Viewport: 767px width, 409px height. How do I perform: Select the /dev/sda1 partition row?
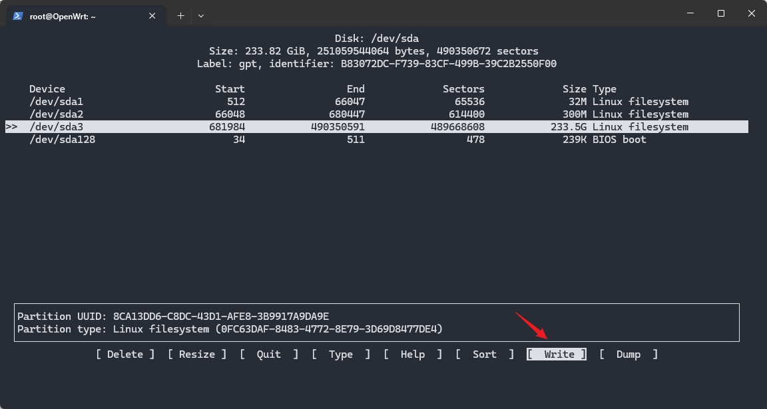point(63,101)
